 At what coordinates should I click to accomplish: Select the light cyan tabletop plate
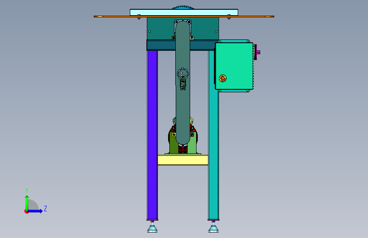[x=184, y=12]
